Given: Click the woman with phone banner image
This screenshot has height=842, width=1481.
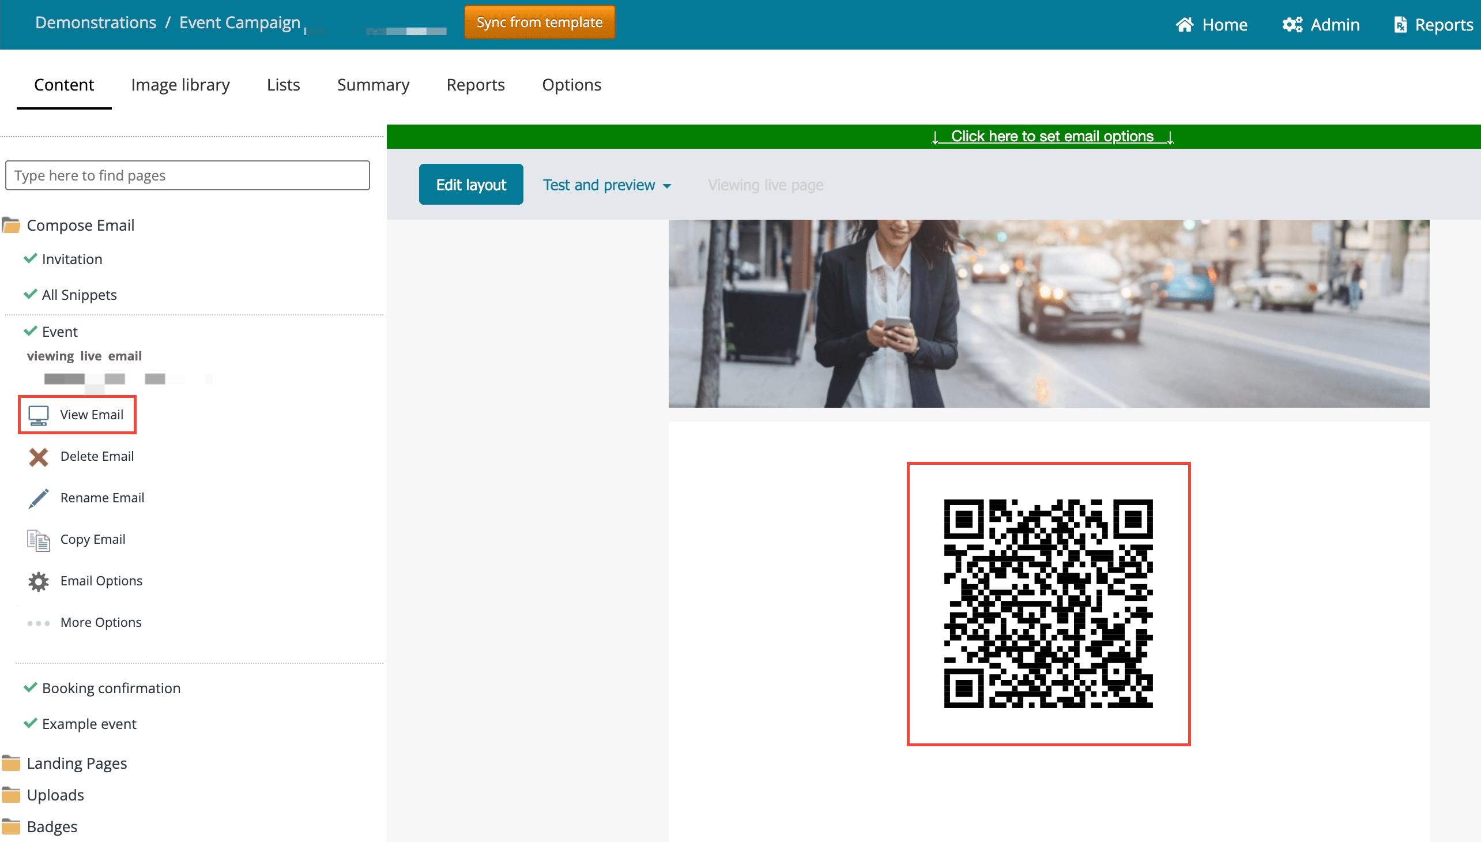Looking at the screenshot, I should click(x=1049, y=313).
